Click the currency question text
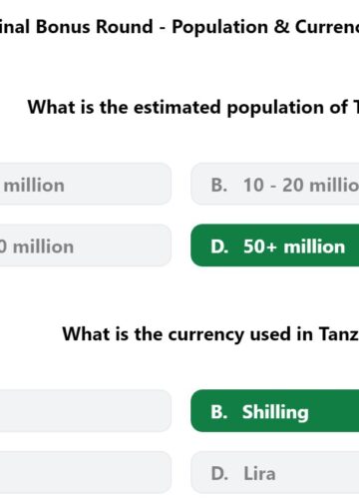 coord(210,334)
